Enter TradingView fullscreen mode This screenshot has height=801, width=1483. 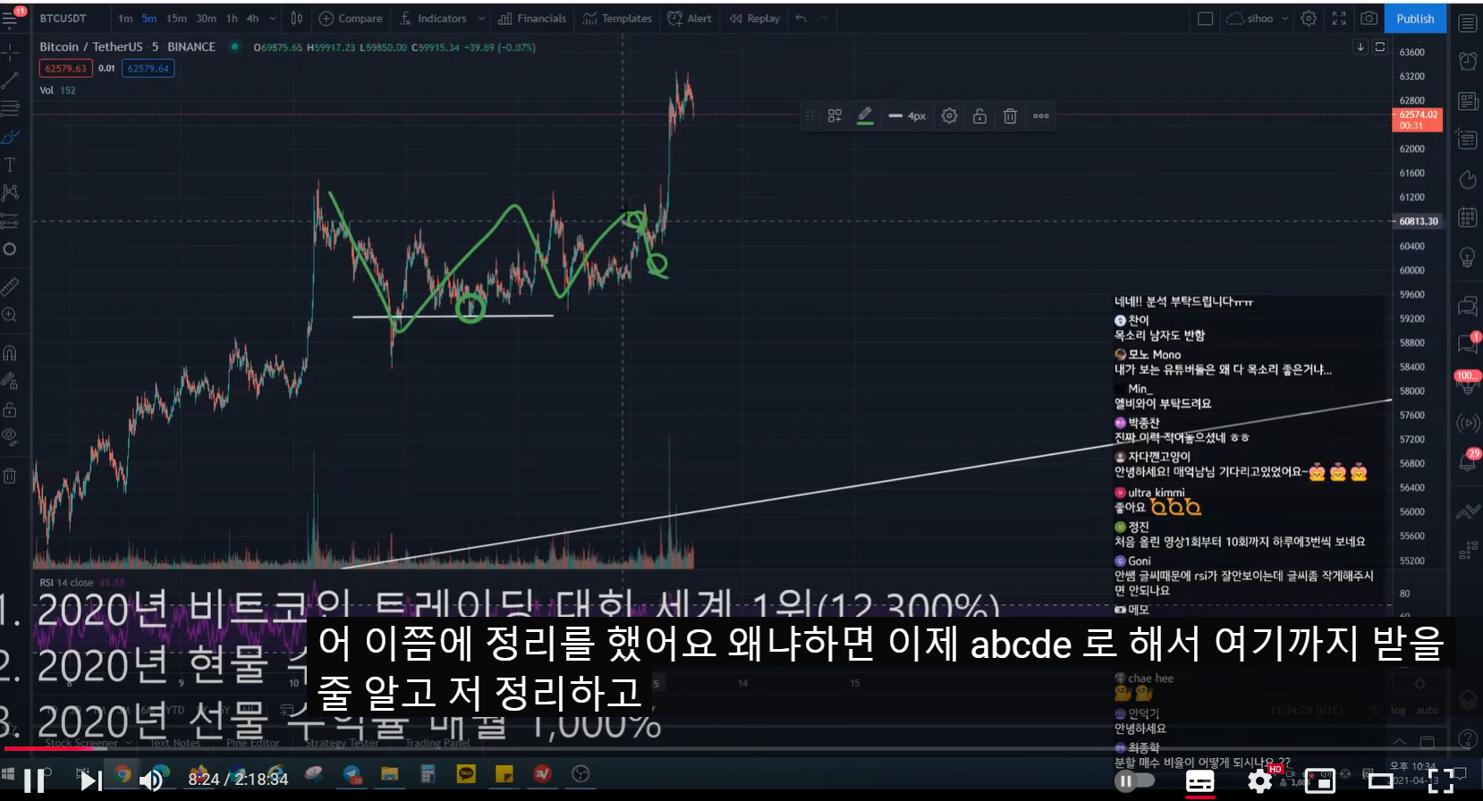click(1339, 18)
